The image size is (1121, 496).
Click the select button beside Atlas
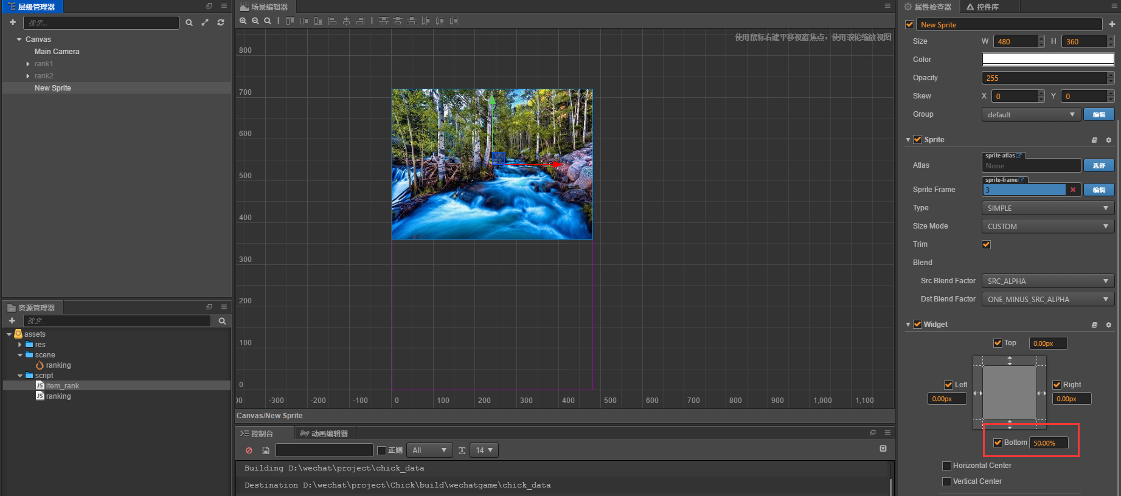tap(1099, 165)
